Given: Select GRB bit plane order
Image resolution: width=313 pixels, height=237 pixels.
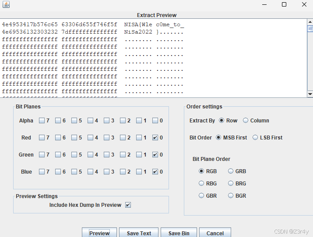Looking at the screenshot, I should 231,171.
